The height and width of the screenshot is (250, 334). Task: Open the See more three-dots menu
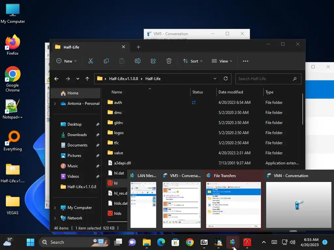tap(245, 61)
